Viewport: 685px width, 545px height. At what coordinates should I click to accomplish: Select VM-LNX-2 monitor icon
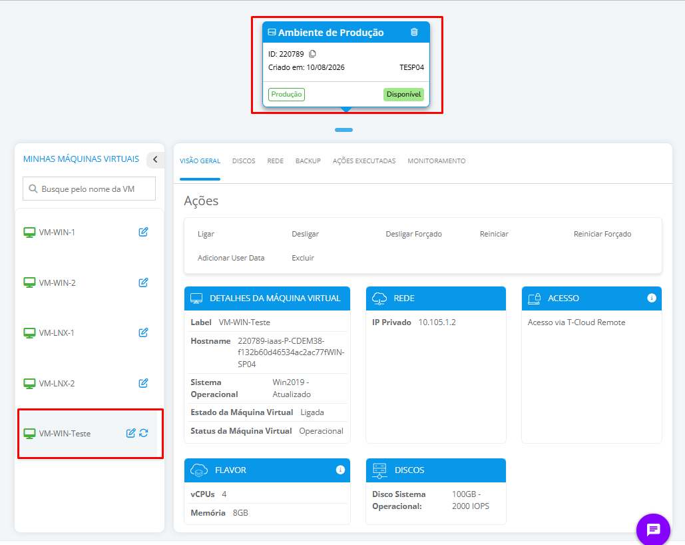(x=29, y=384)
